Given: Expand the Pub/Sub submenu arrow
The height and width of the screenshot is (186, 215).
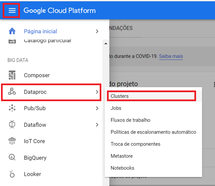Looking at the screenshot, I should click(97, 108).
